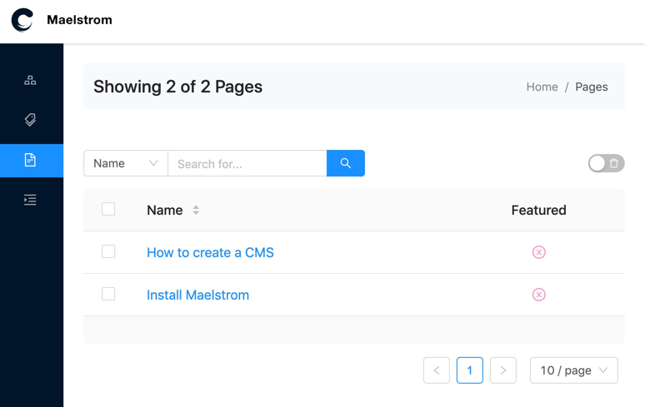Sort the table by the Name column arrows
Viewport: 645px width, 407px height.
click(196, 210)
